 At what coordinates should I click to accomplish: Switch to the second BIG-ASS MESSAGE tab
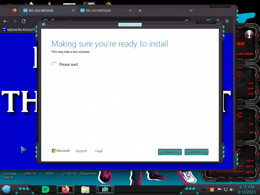click(106, 10)
